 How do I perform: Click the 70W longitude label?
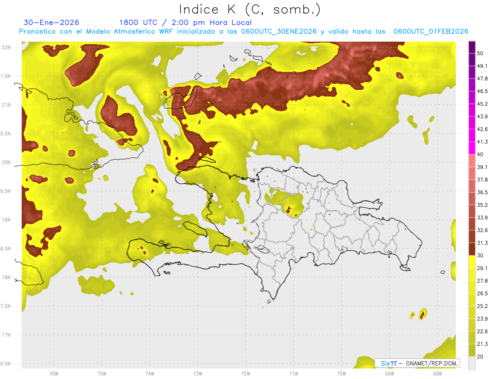pyautogui.click(x=341, y=374)
